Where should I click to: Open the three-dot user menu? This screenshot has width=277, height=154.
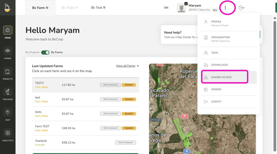coord(225,7)
